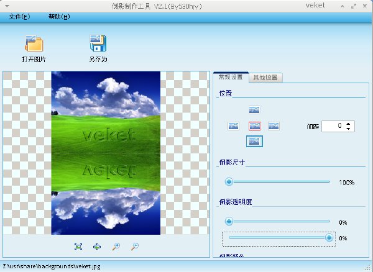The image size is (373, 272).
Task: Place the reflection above using the top position icon
Action: point(254,110)
